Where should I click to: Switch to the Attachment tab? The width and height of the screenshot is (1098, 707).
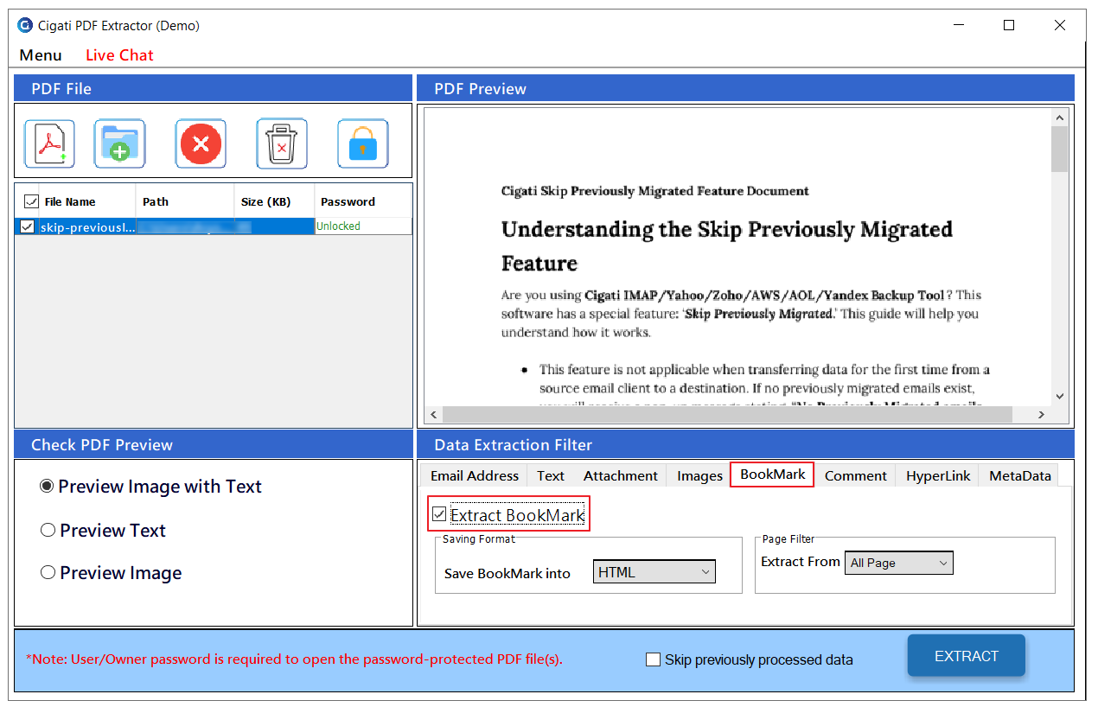620,475
